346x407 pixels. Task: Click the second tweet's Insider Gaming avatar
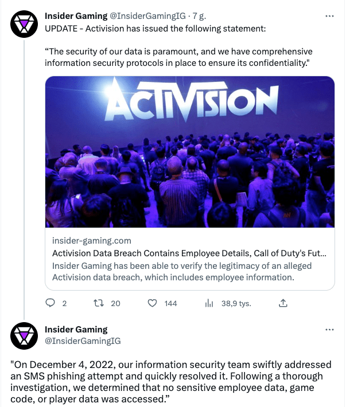22,336
